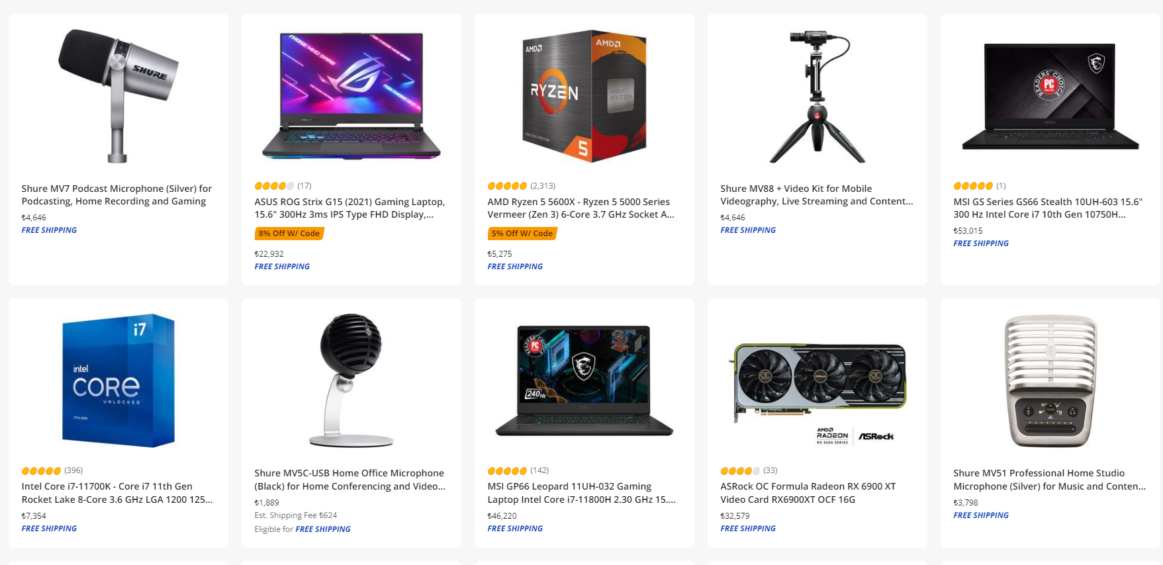The width and height of the screenshot is (1163, 565).
Task: Click the ASUS ROG Strix G15 laptop image
Action: pyautogui.click(x=351, y=96)
